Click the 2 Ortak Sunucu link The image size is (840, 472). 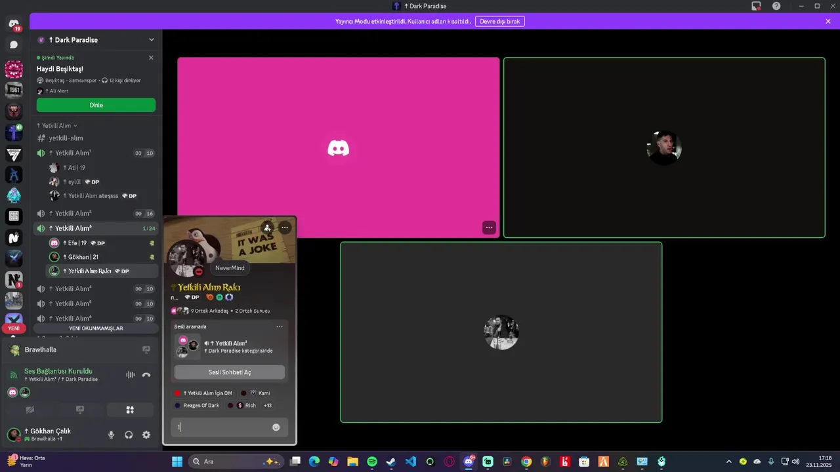[x=253, y=311]
